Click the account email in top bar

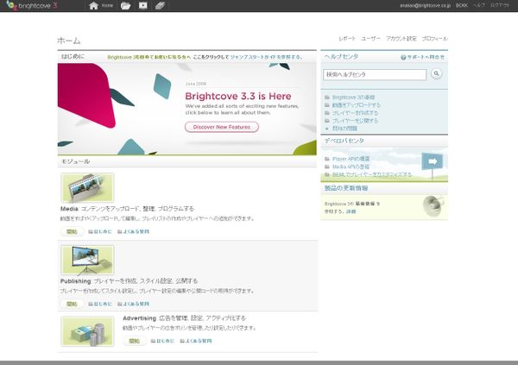click(x=425, y=6)
